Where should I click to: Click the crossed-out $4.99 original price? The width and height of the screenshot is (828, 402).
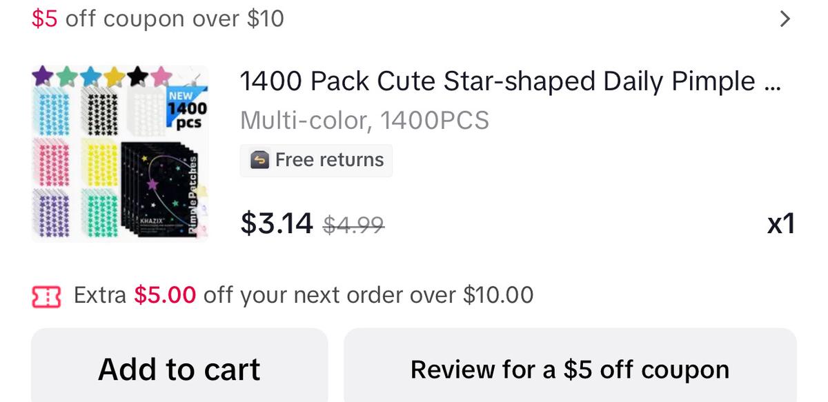(x=354, y=225)
